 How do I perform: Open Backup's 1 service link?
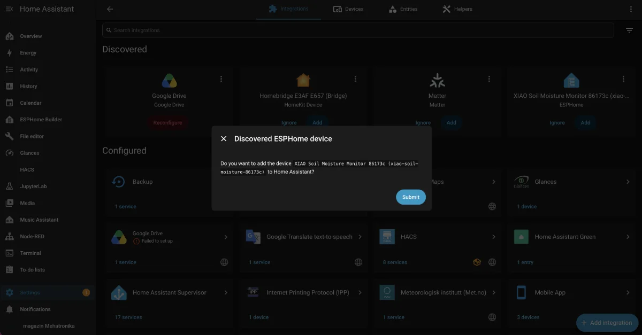pos(126,207)
